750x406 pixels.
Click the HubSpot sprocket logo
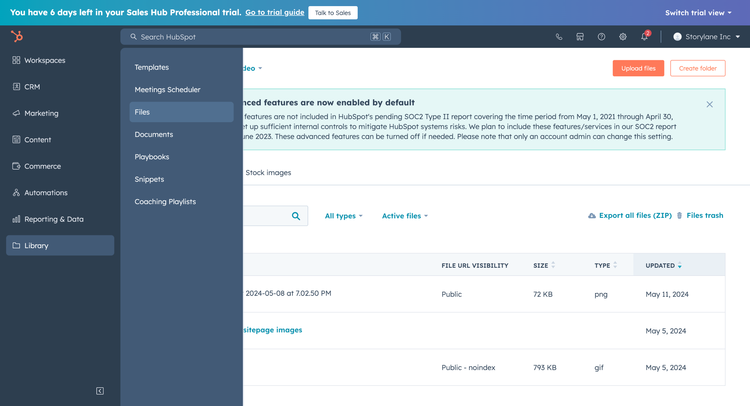coord(17,37)
